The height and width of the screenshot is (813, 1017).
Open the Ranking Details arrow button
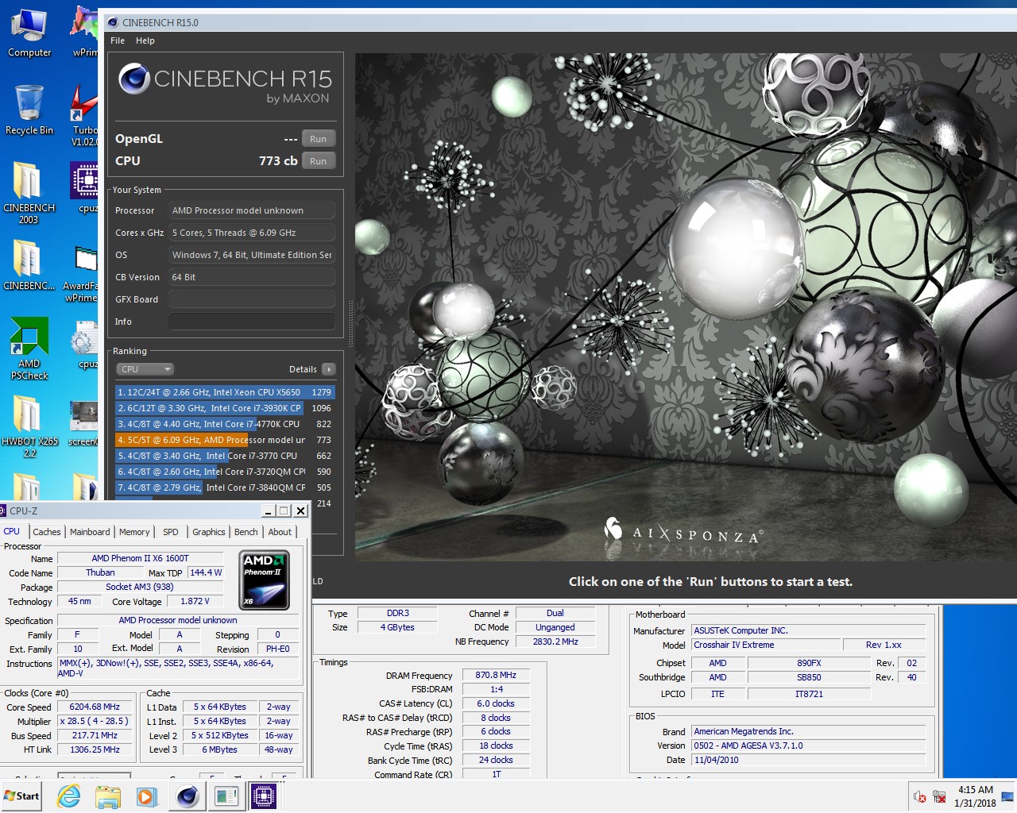(x=329, y=369)
